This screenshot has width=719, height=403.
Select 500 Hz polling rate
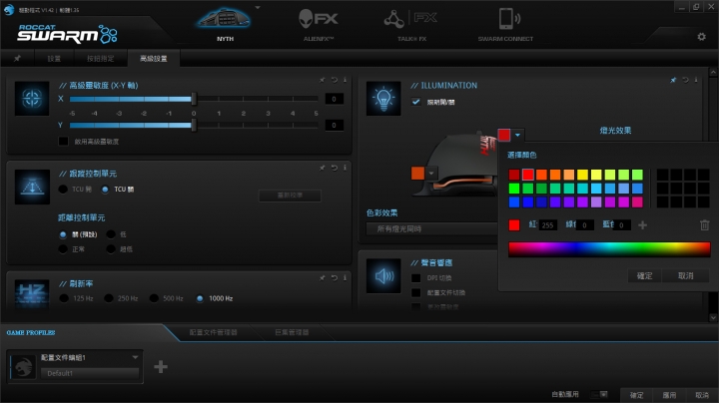point(154,298)
